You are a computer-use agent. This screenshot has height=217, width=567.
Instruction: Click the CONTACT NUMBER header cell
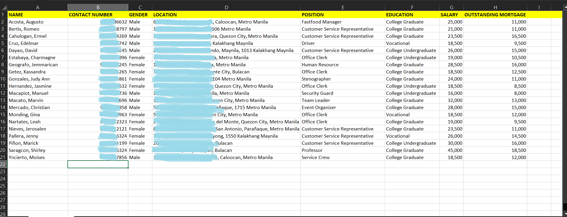[98, 15]
